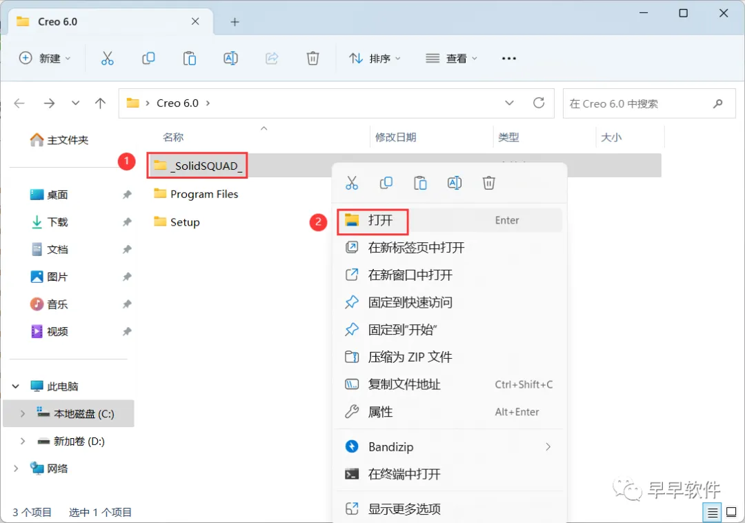Open a new tab with plus button
Viewport: 745px width, 523px height.
click(x=235, y=22)
